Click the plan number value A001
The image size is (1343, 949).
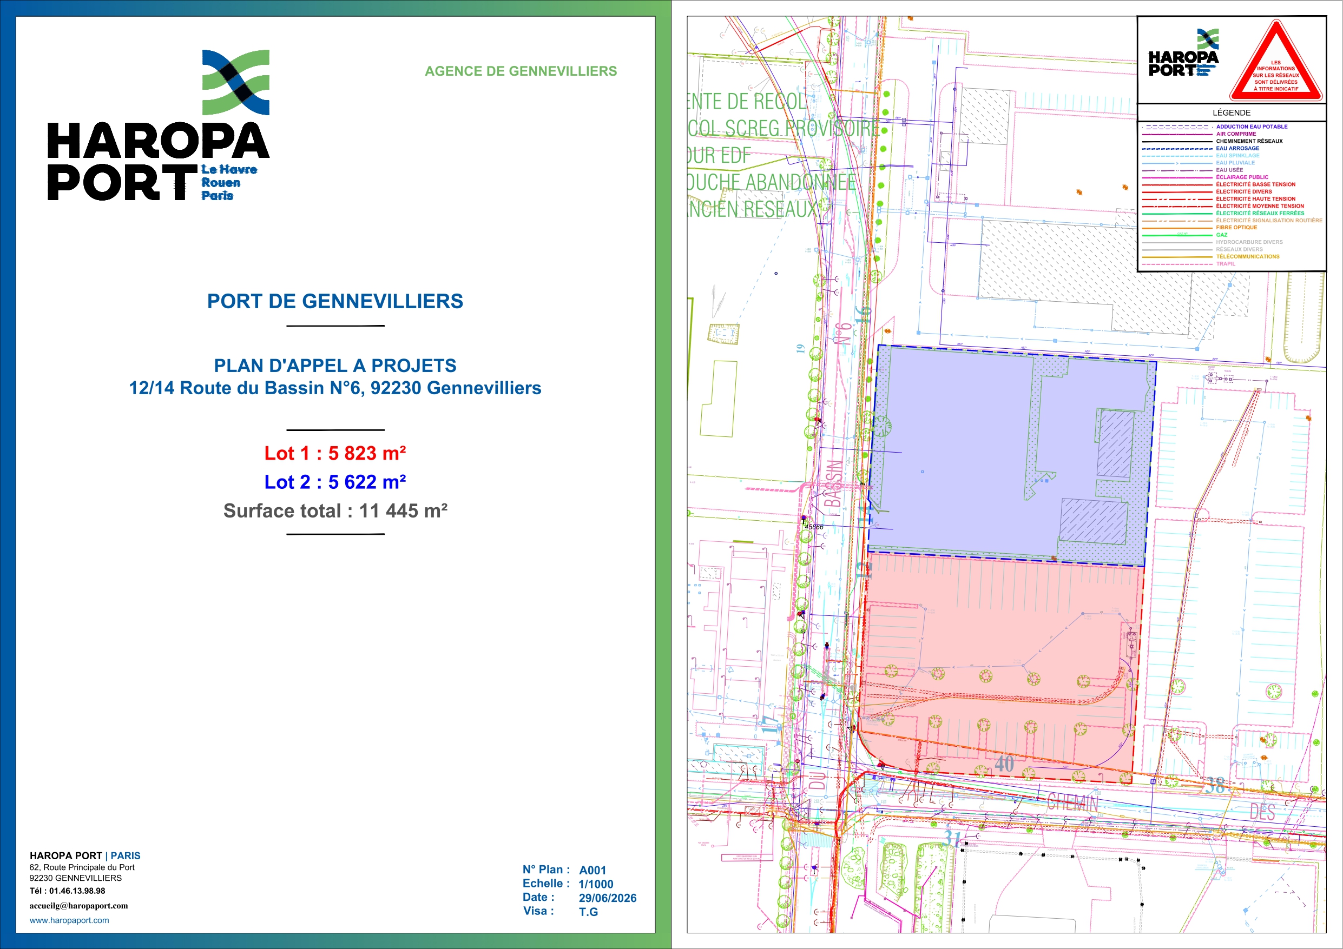(x=593, y=870)
